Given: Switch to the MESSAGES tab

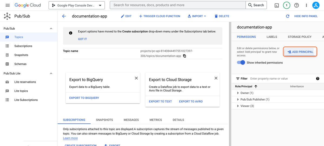Looking at the screenshot, I should click(131, 120).
